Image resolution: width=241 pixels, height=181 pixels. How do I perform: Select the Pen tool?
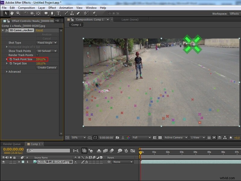pyautogui.click(x=52, y=14)
